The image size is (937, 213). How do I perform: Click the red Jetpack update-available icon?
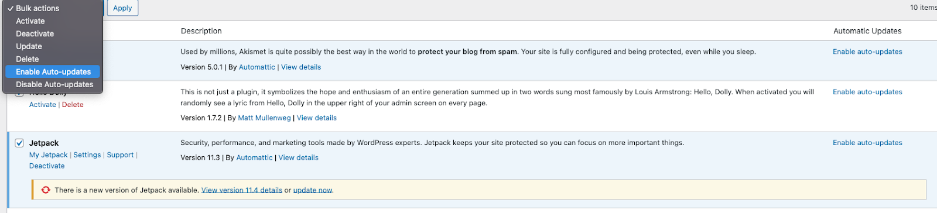point(46,190)
